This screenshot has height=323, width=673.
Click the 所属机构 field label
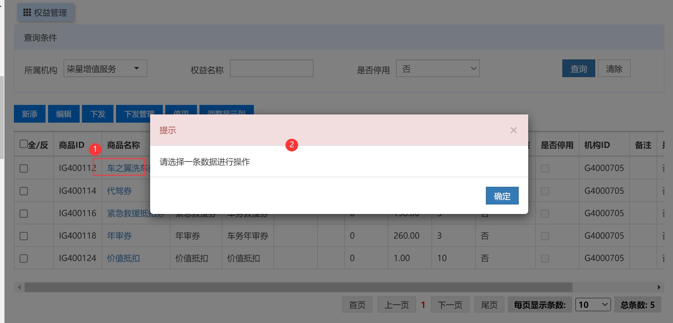[41, 70]
